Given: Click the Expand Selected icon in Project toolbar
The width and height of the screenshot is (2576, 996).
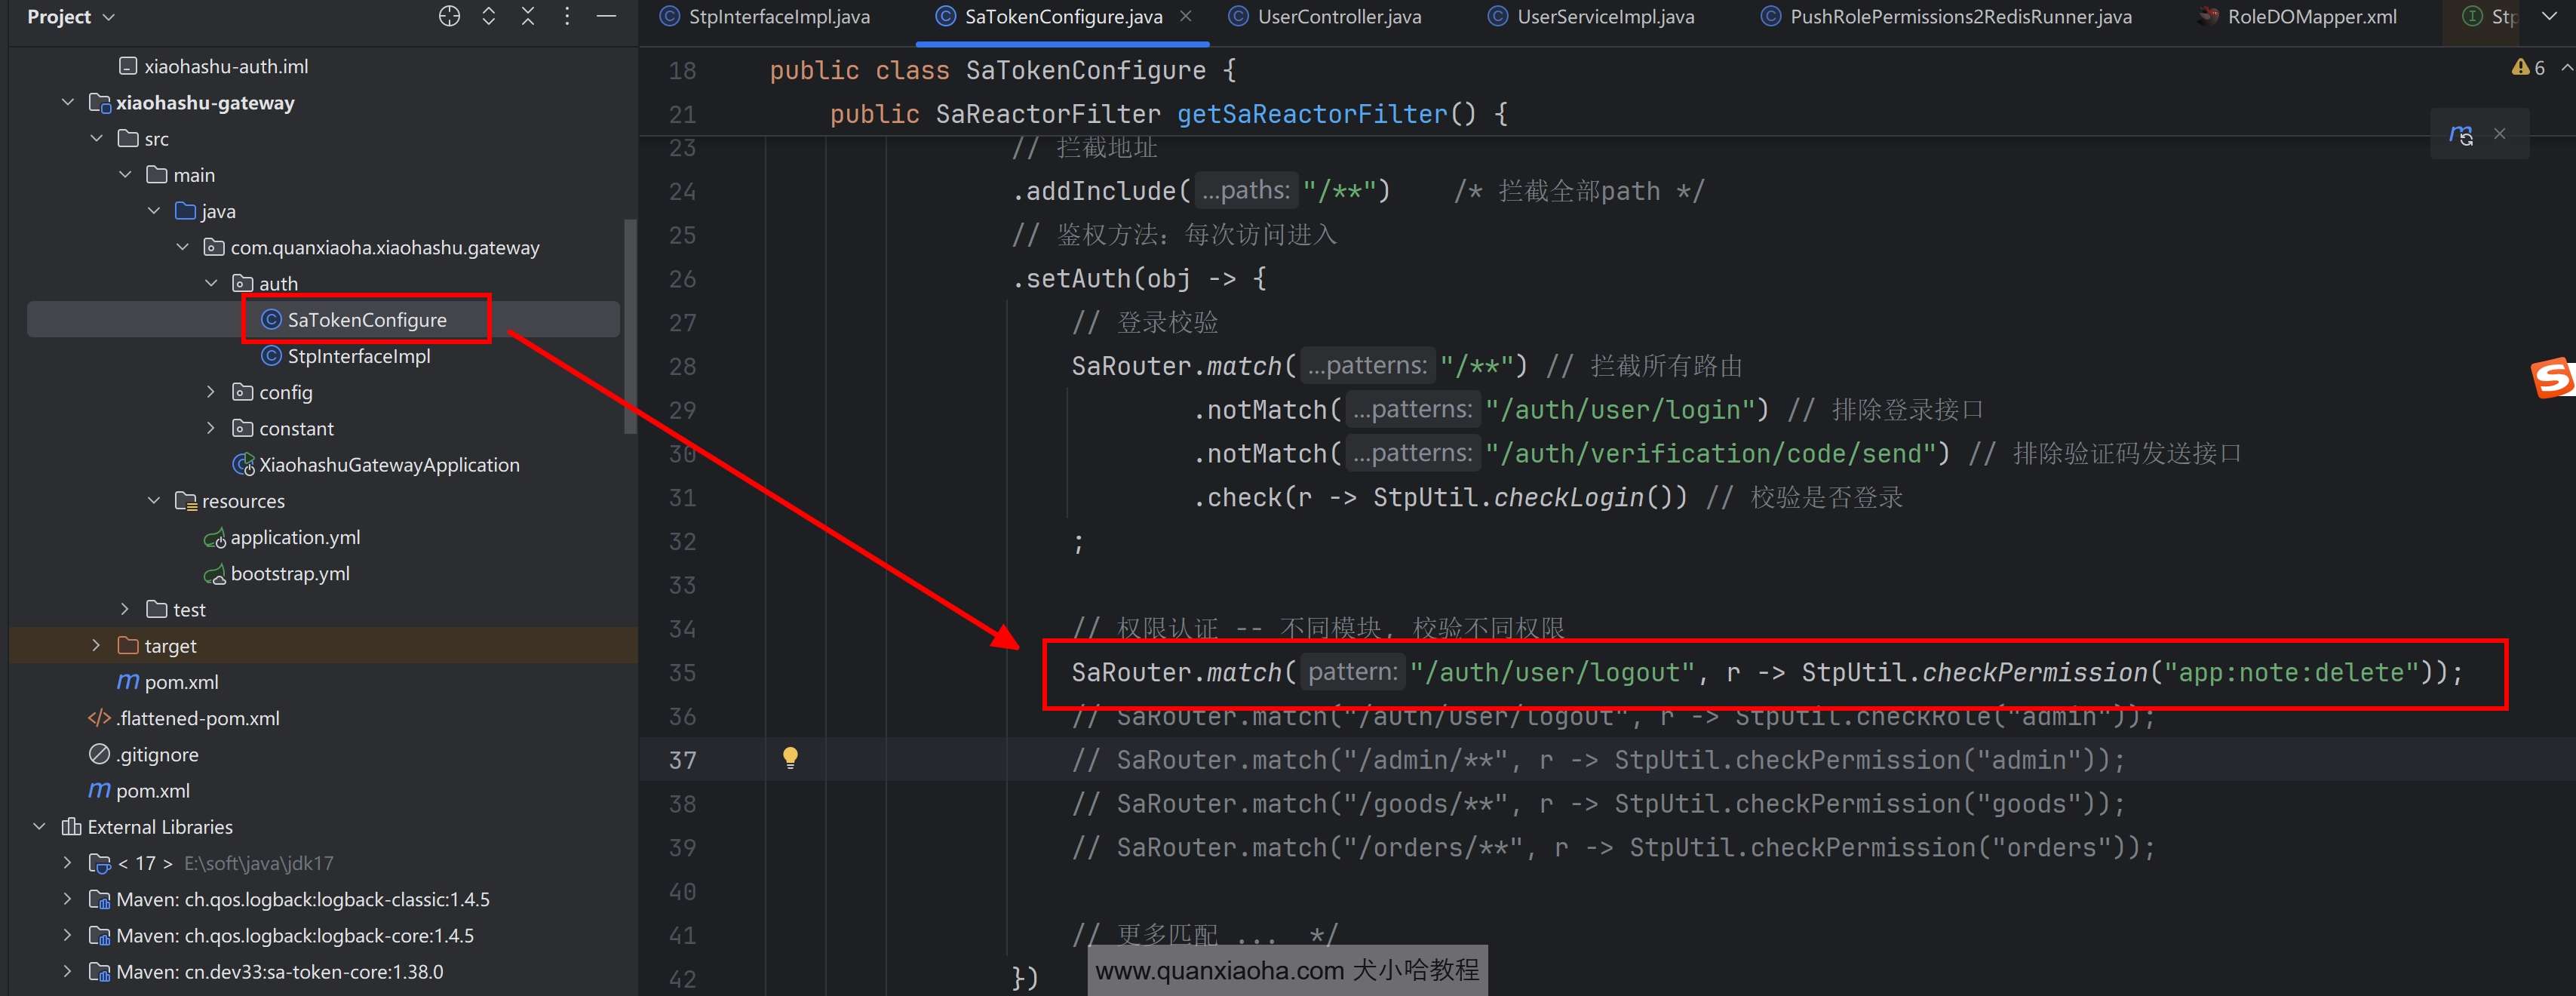Looking at the screenshot, I should click(488, 16).
